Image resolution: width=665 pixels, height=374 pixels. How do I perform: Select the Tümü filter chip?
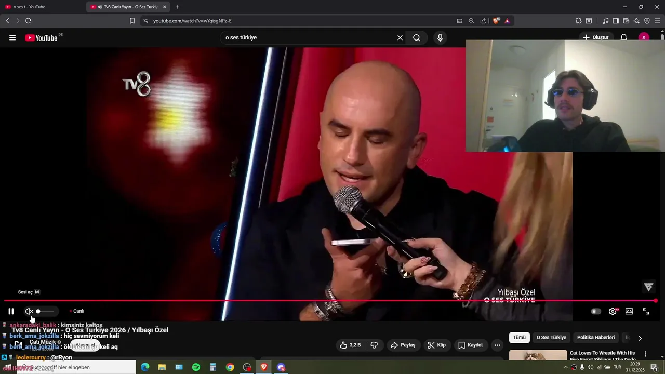click(x=520, y=338)
